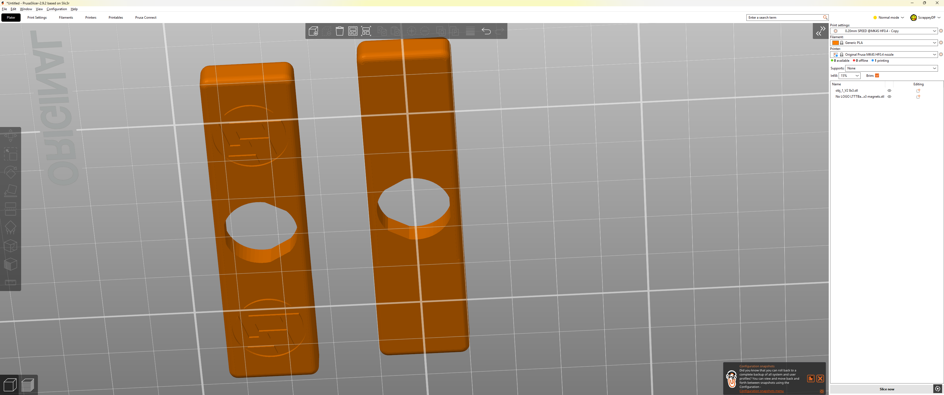Open editing icon for obj_1_V2 8x3.stl
Viewport: 944px width, 395px height.
tap(918, 91)
